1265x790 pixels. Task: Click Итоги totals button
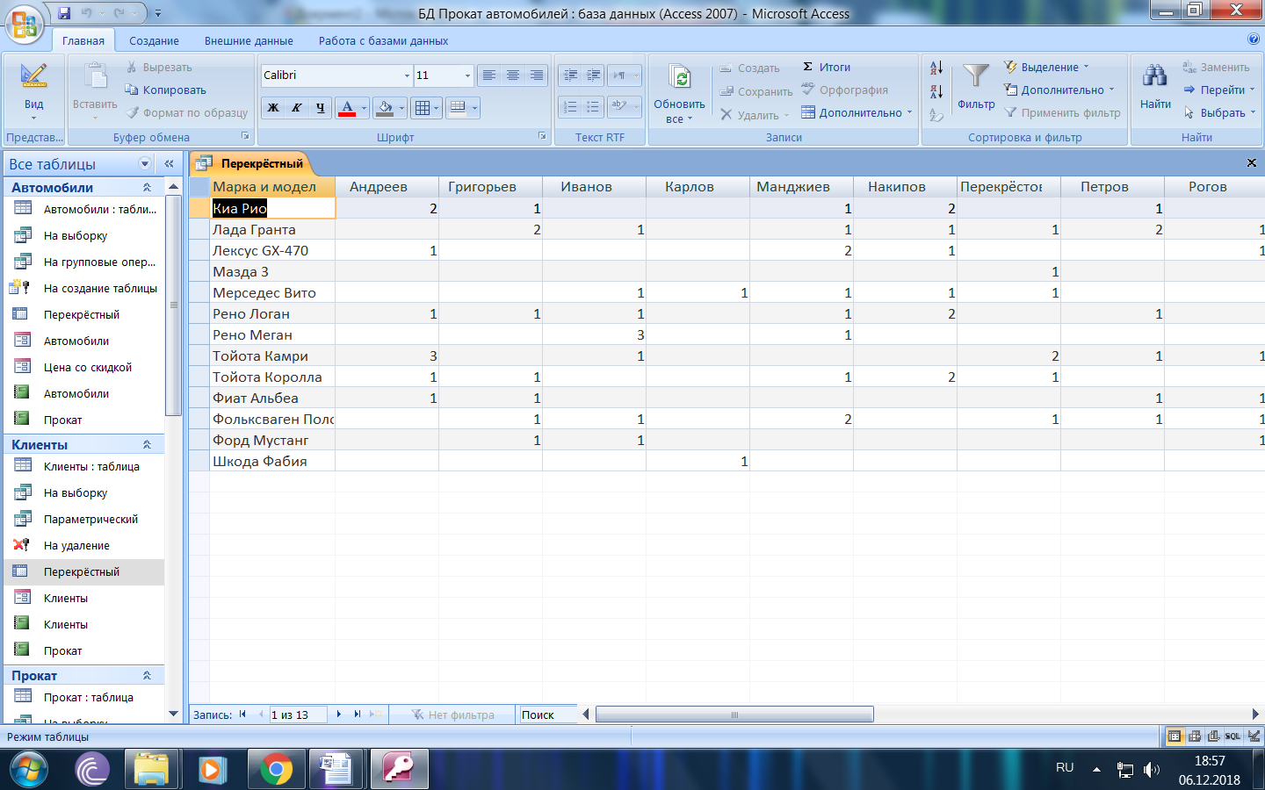tap(826, 67)
